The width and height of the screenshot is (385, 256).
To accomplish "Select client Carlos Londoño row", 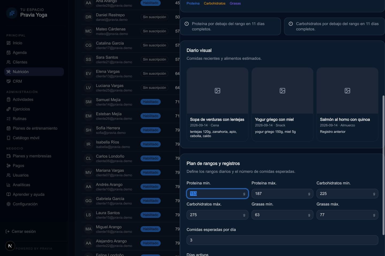I will click(130, 158).
